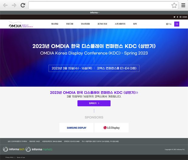The width and height of the screenshot is (188, 160).
Task: Click the 등록하기 registration button
Action: [94, 103]
